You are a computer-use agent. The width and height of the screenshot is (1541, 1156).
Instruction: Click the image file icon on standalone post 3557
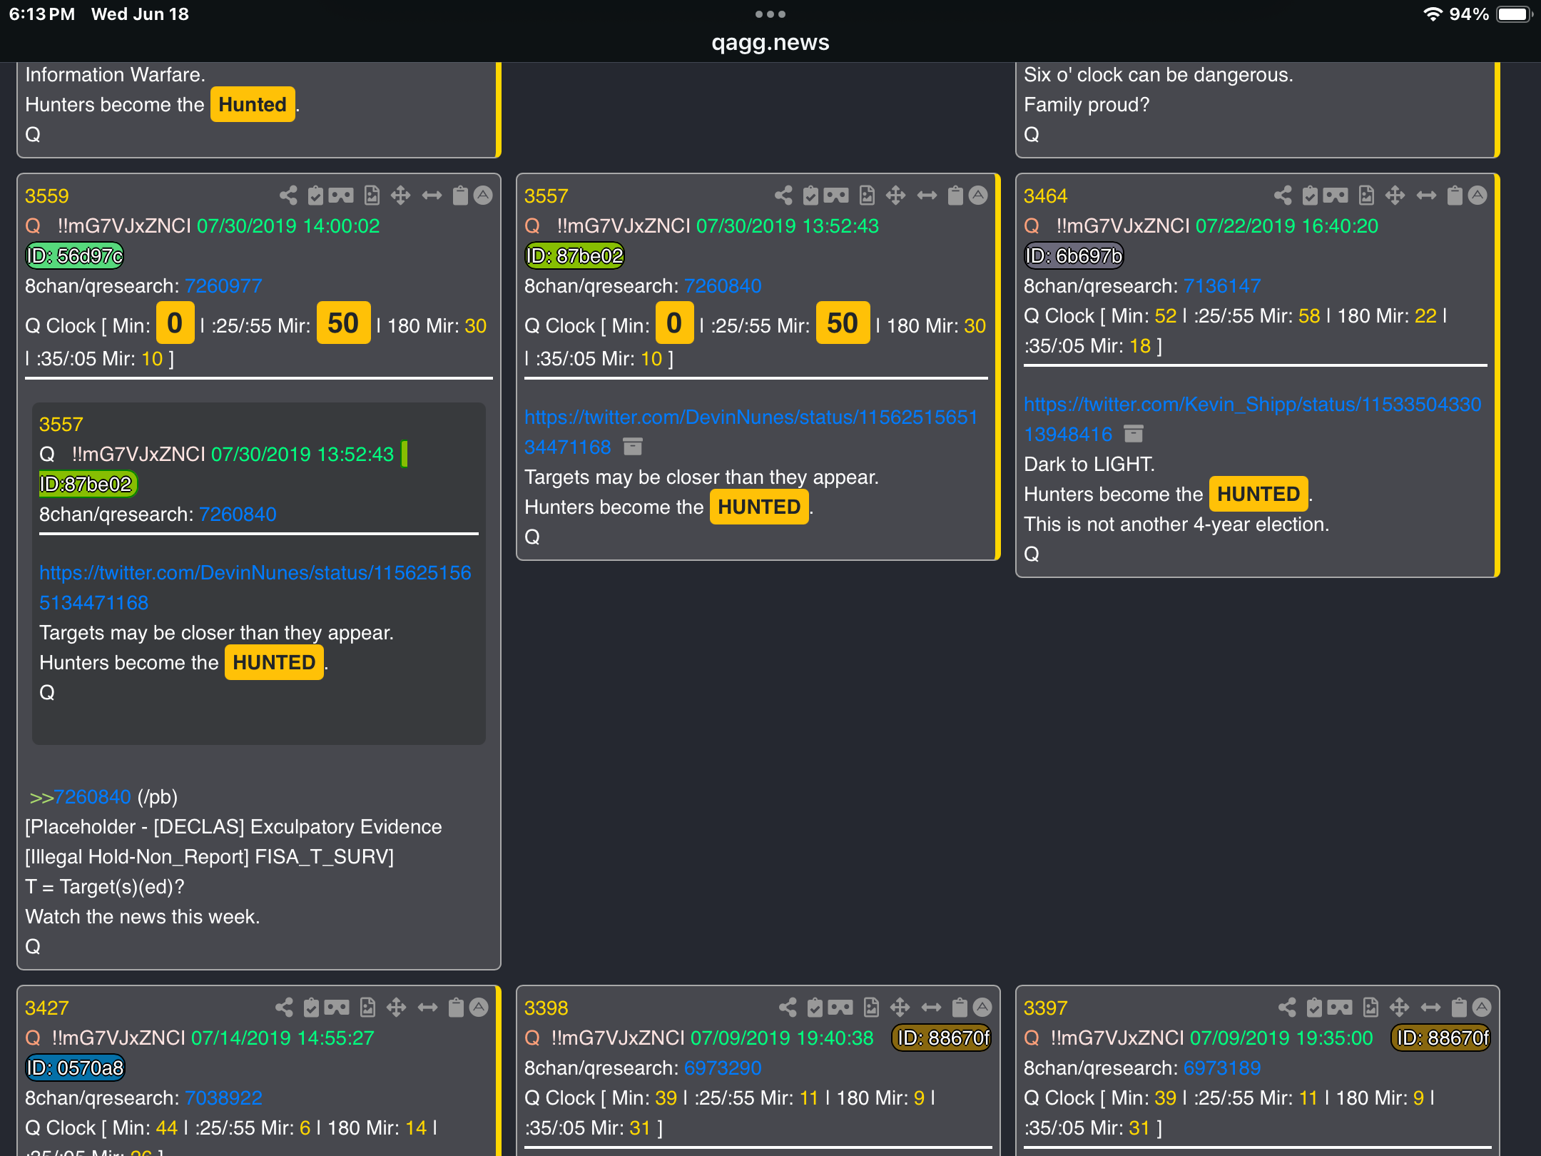click(867, 196)
